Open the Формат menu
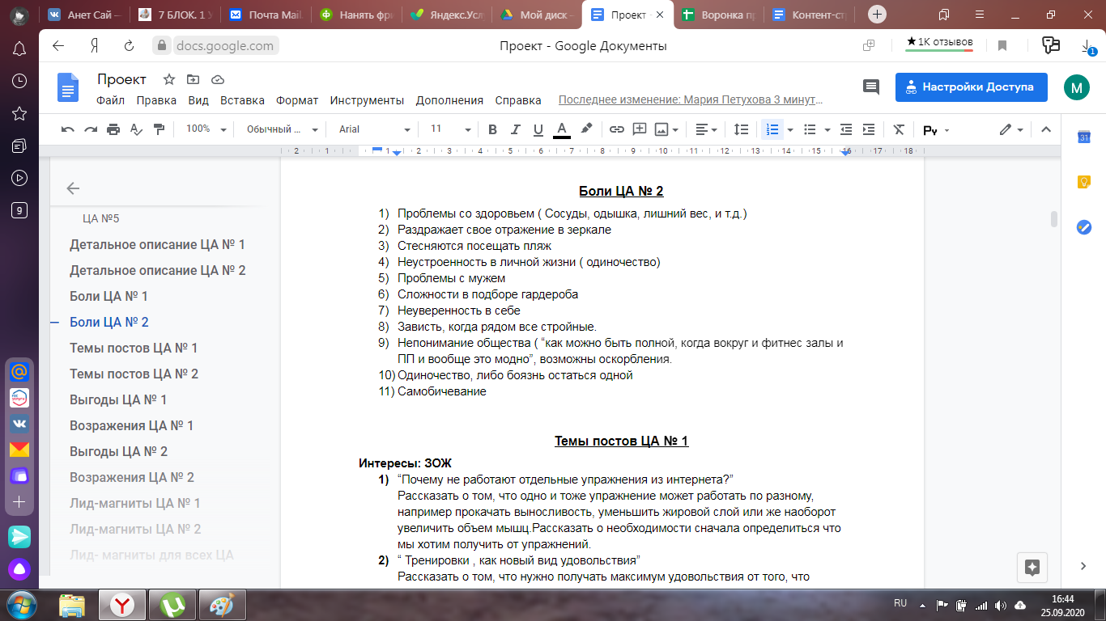Screen dimensions: 1106x621 click(x=297, y=100)
